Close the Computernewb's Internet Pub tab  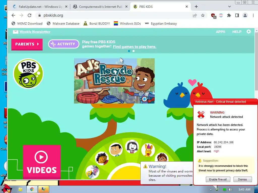(x=126, y=7)
